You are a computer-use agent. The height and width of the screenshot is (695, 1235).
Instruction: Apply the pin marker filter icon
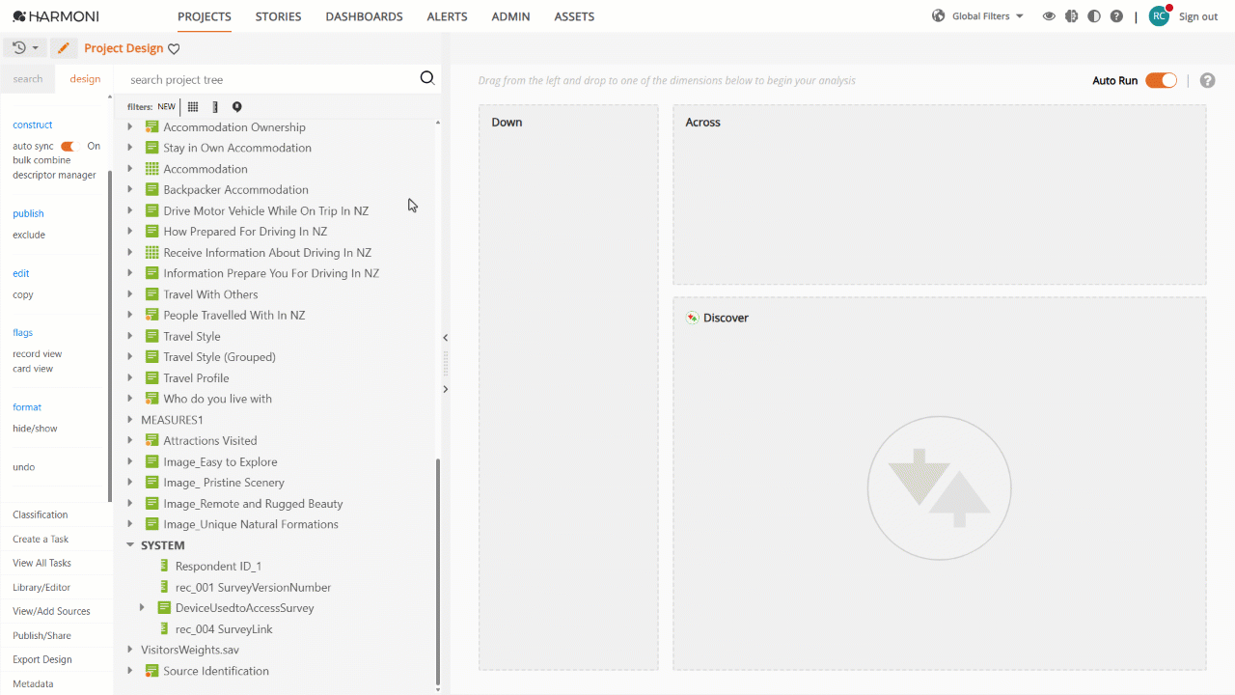(x=236, y=107)
